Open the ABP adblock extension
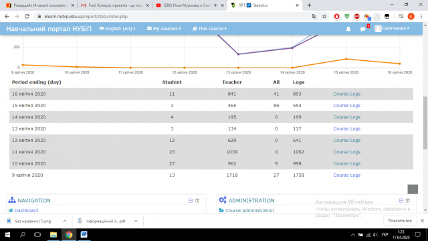 [x=356, y=16]
